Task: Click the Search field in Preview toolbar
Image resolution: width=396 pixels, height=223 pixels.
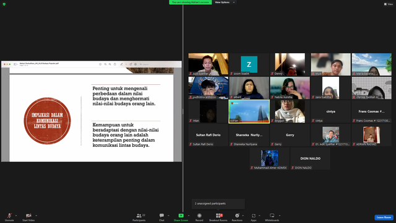Action: (159, 64)
